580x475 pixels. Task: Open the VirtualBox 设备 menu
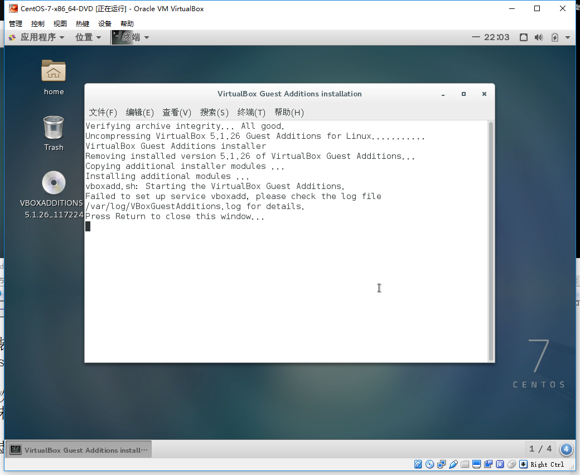tap(105, 24)
